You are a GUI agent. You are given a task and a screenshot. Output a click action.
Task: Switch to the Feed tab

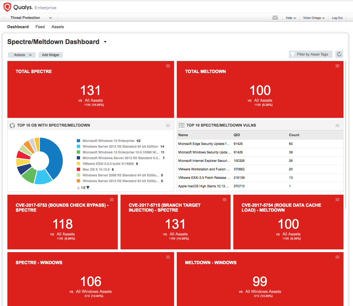tap(40, 27)
